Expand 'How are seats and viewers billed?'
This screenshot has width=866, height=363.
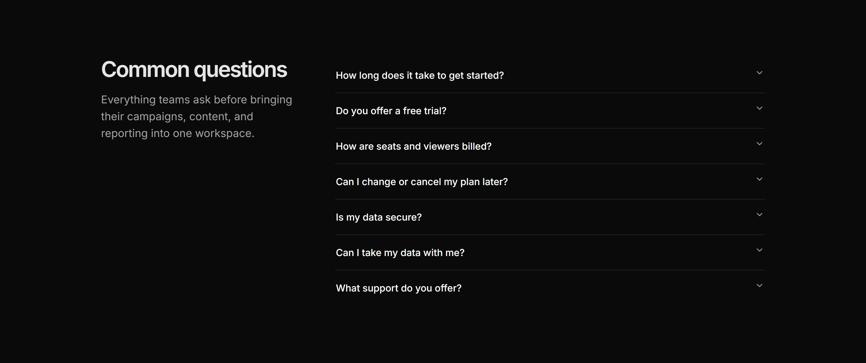550,146
